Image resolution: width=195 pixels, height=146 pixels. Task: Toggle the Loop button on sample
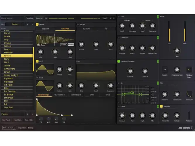63,45
